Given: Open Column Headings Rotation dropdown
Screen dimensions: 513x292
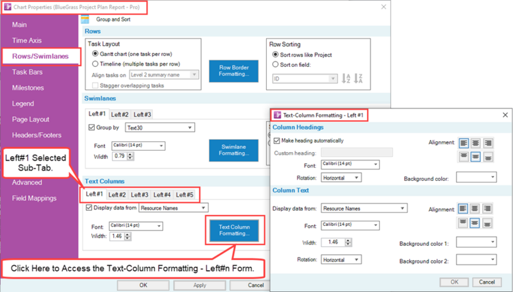Looking at the screenshot, I should point(341,178).
